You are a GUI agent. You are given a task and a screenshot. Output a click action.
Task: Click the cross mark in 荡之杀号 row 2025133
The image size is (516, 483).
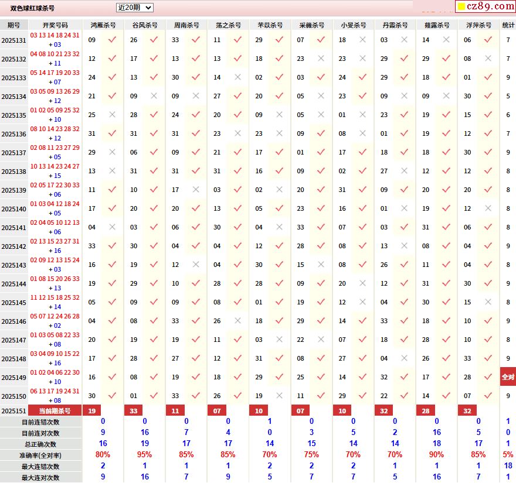click(237, 77)
